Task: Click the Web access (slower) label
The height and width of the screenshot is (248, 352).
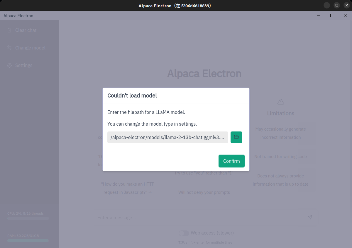Action: coord(212,233)
